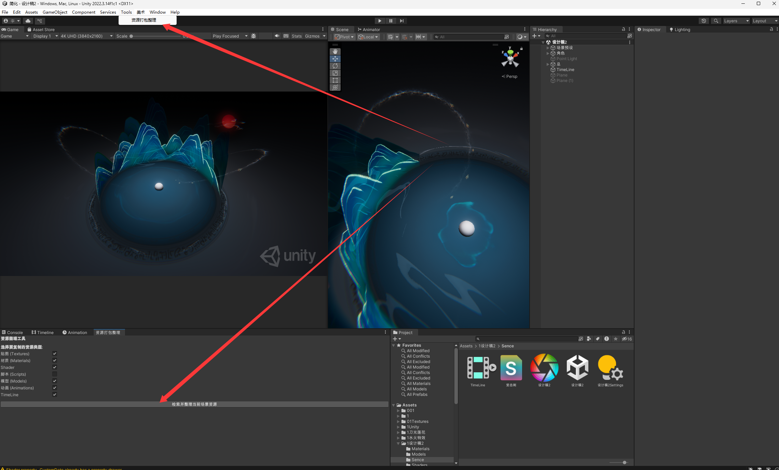Open the global search magnifier icon
The height and width of the screenshot is (470, 779).
[716, 21]
